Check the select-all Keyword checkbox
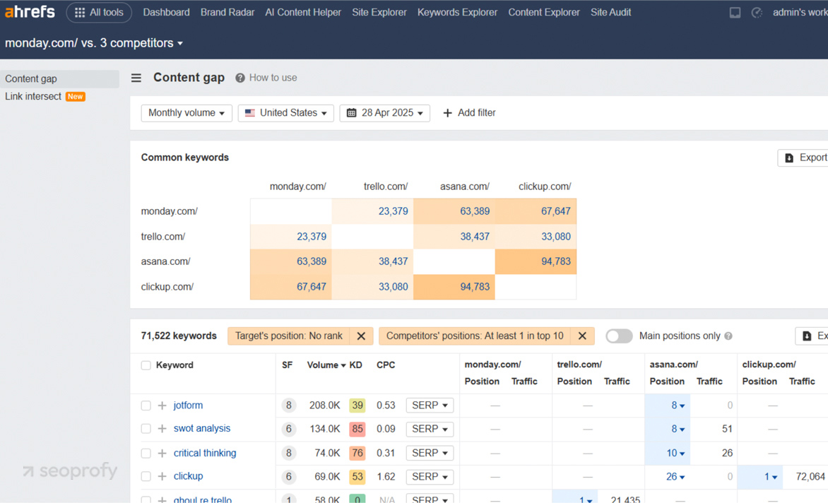The width and height of the screenshot is (828, 503). [146, 365]
